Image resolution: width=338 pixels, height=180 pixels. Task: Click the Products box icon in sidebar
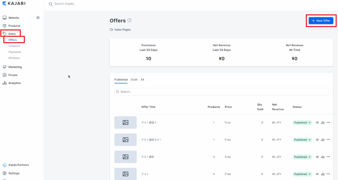5,25
